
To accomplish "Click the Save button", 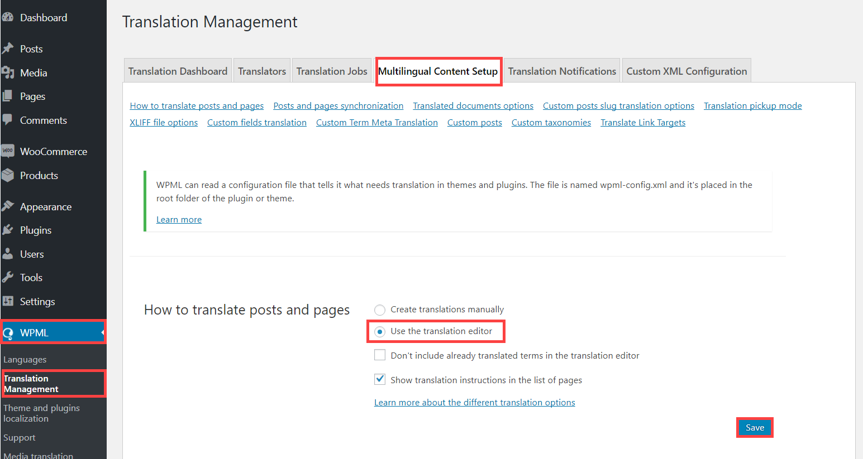I will point(755,428).
